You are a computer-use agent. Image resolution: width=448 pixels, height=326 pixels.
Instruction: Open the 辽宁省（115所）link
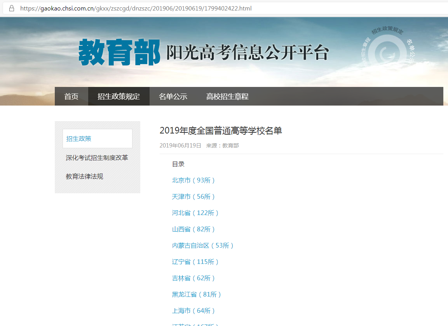pyautogui.click(x=195, y=262)
